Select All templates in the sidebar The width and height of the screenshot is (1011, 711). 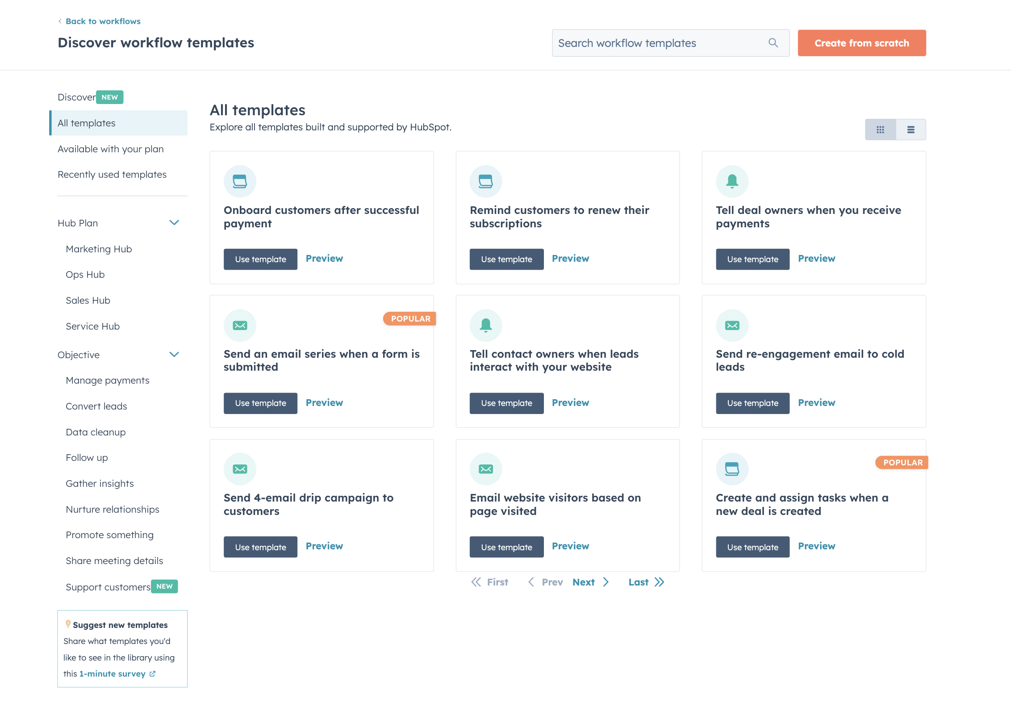(86, 123)
